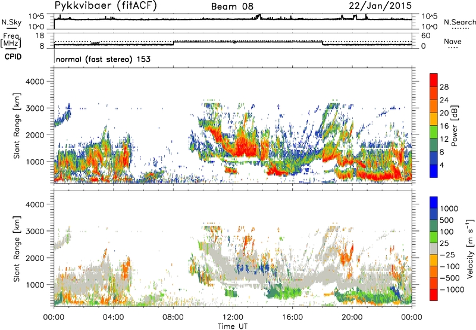Image resolution: width=476 pixels, height=330 pixels.
Task: Click the red bottom of the velocity colorbar
Action: tap(434, 295)
